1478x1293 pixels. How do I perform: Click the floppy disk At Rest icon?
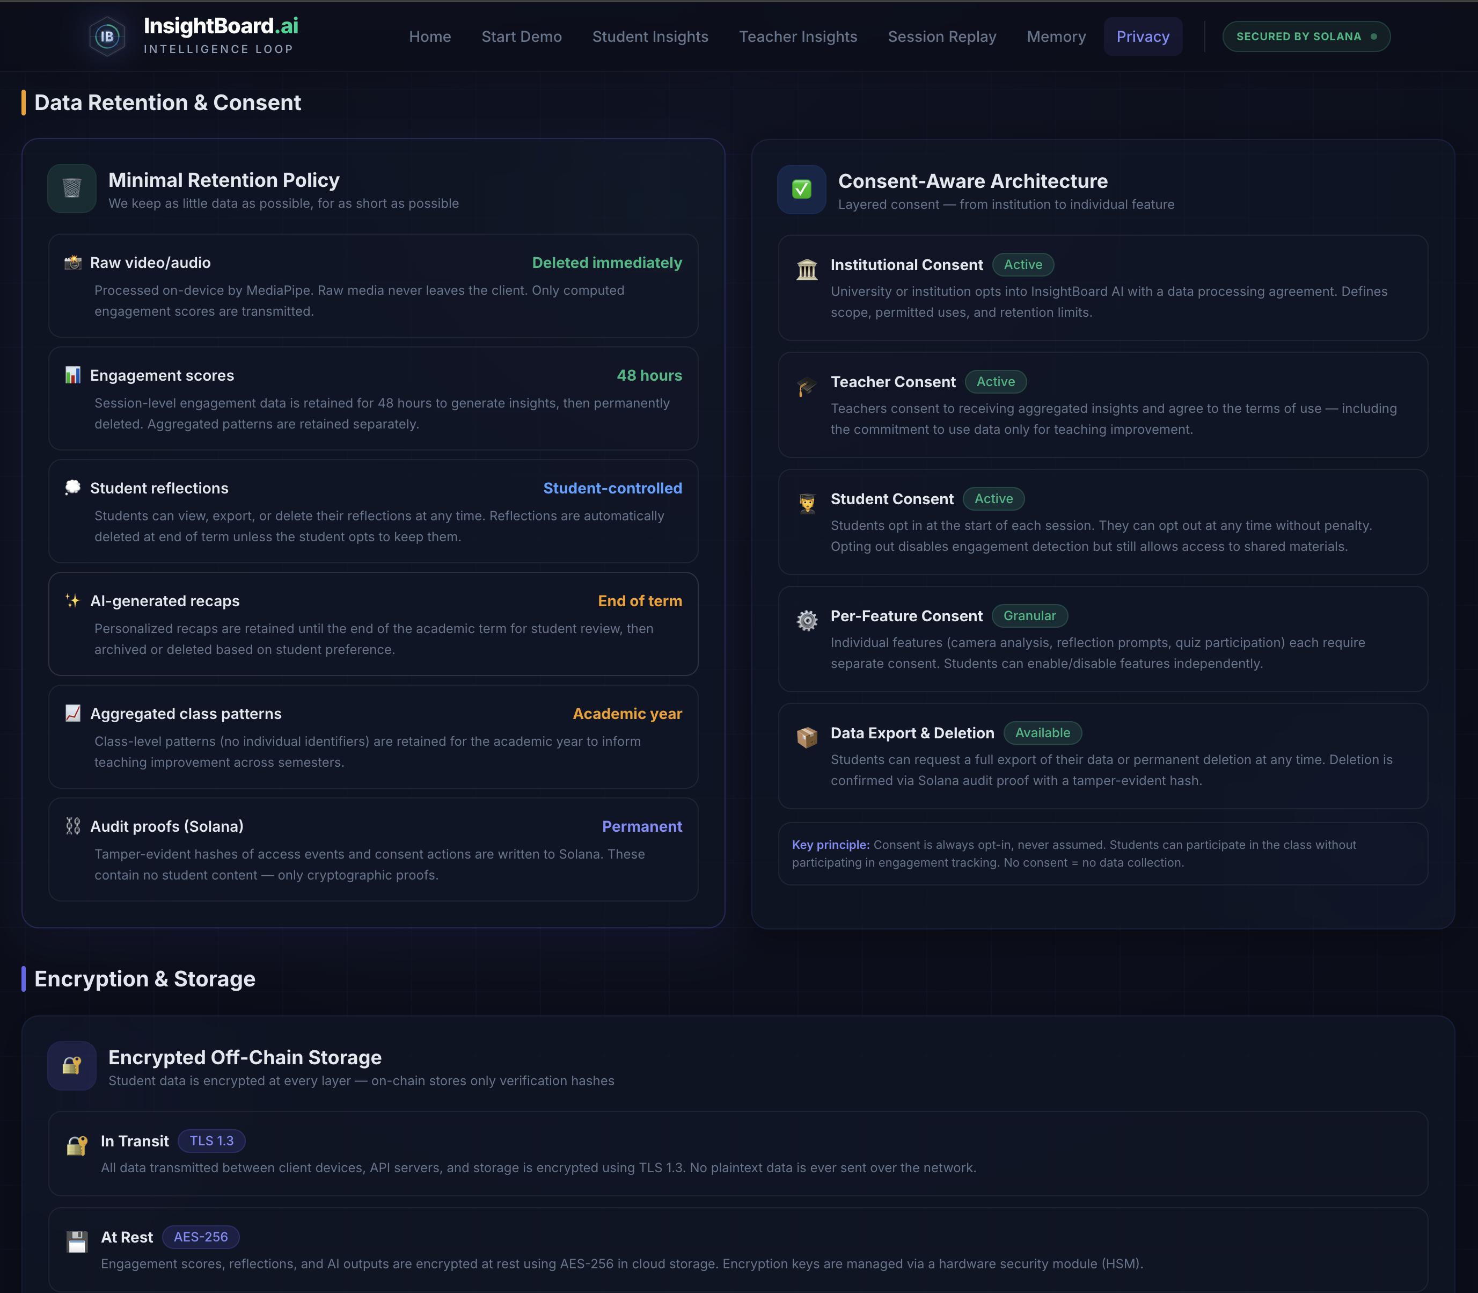point(77,1242)
